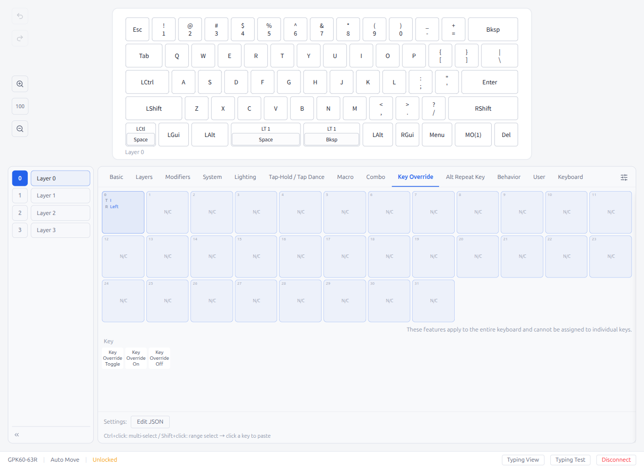This screenshot has width=644, height=468.
Task: Click the Key Override Toggle key
Action: coord(113,358)
